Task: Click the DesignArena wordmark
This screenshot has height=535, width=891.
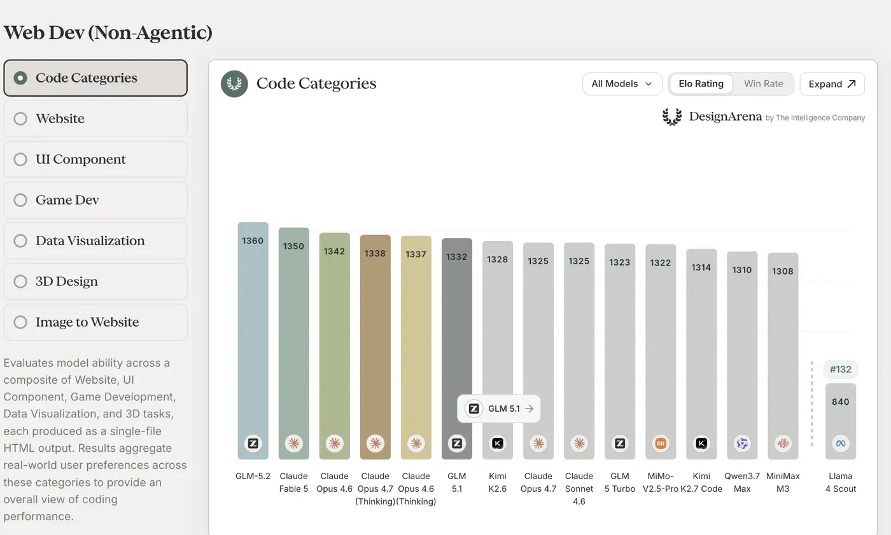Action: pos(725,116)
